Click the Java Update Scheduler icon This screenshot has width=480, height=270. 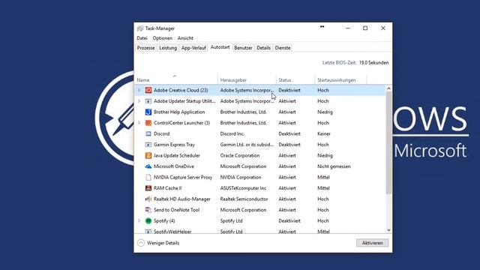(x=148, y=155)
